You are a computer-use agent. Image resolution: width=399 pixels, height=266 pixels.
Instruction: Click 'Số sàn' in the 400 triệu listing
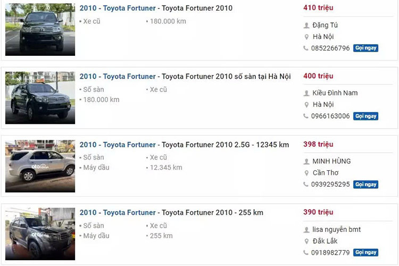point(94,89)
